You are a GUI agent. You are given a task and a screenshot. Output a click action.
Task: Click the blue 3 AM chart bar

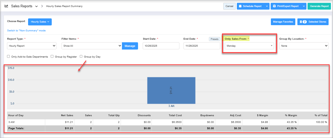tap(171, 90)
